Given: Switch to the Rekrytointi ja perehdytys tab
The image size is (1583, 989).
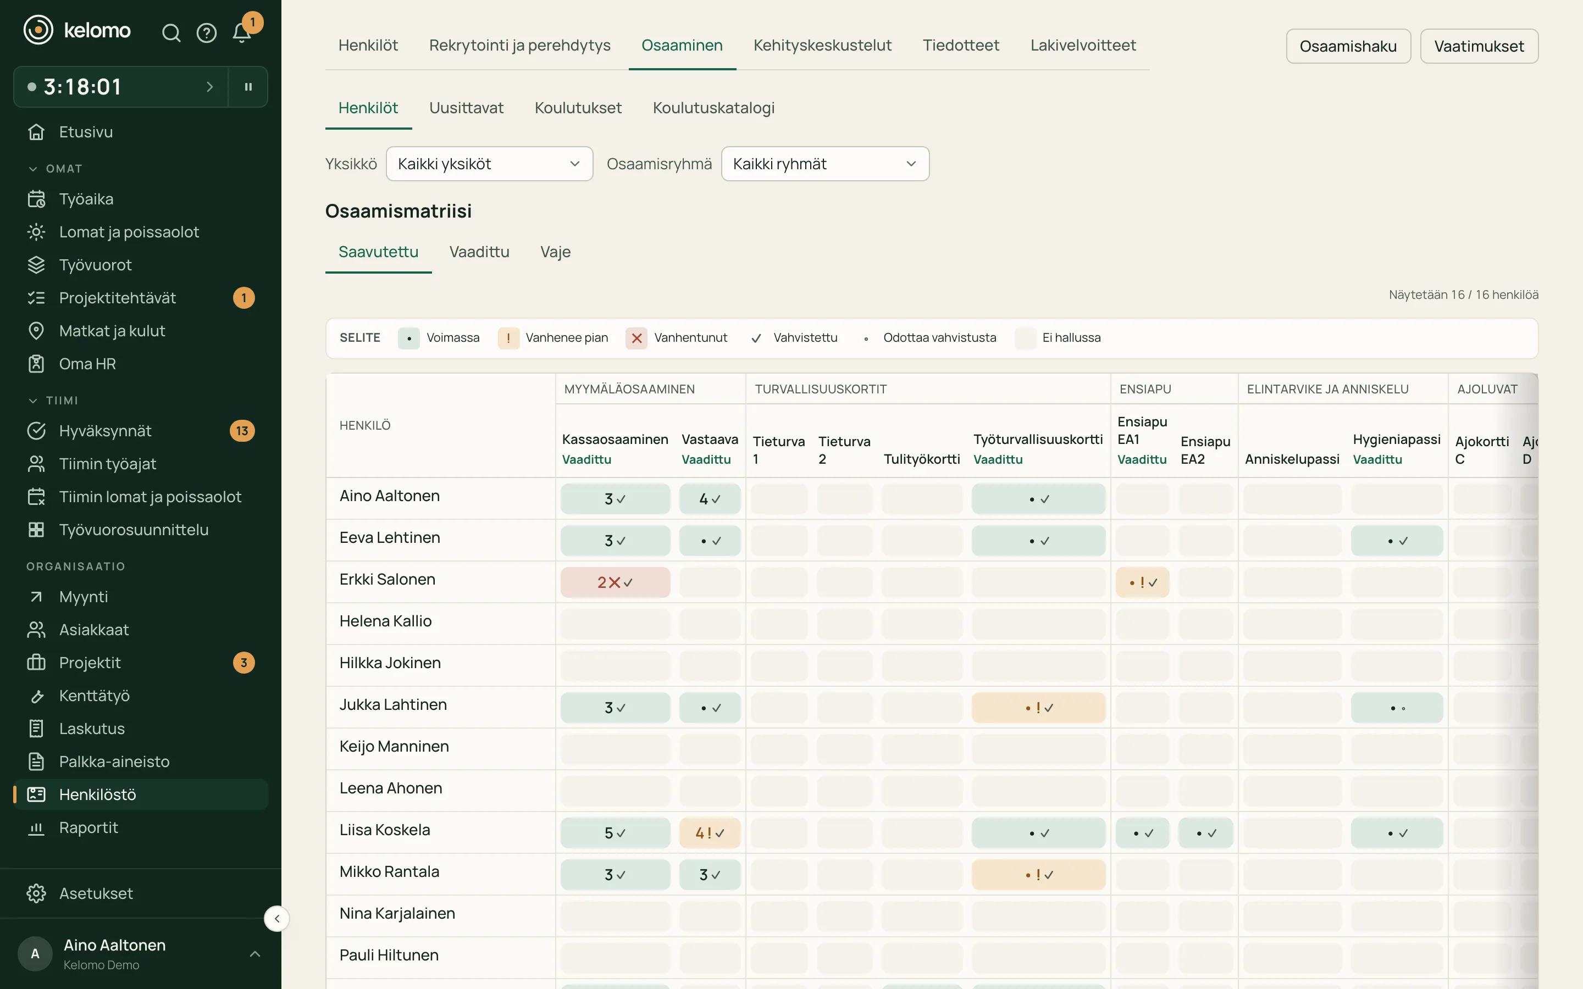Looking at the screenshot, I should coord(519,45).
